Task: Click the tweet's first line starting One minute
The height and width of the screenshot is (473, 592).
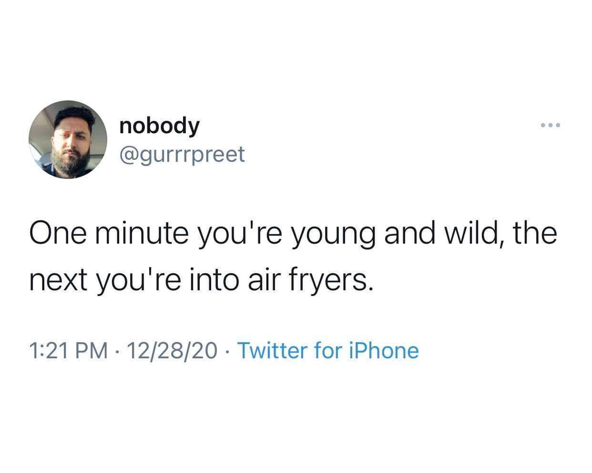Action: coord(293,236)
